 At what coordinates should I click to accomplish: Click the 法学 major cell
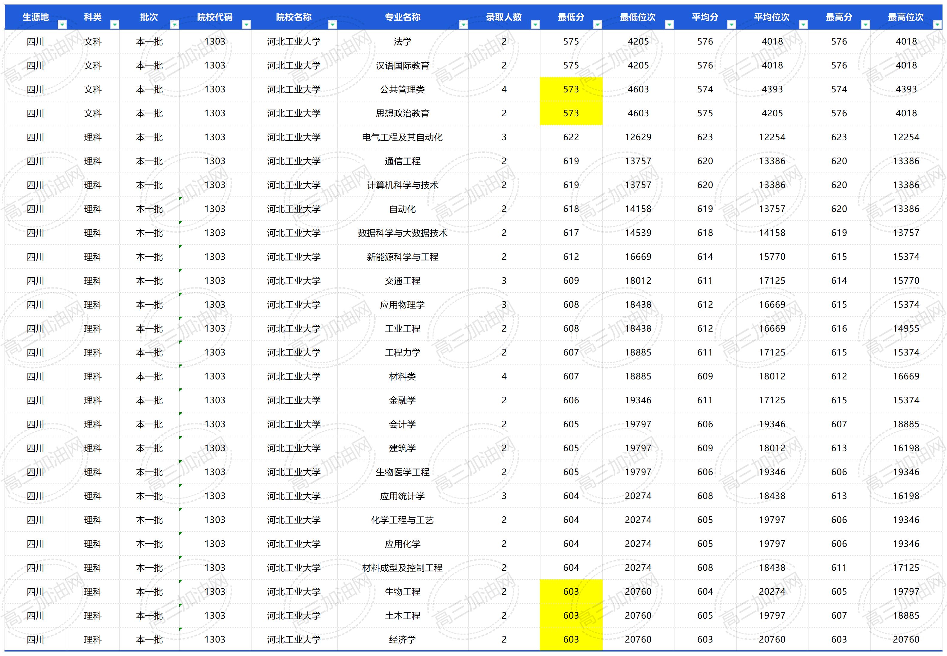pos(403,42)
